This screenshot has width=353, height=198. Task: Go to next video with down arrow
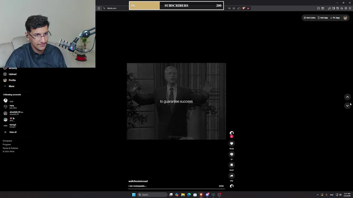coord(347,106)
